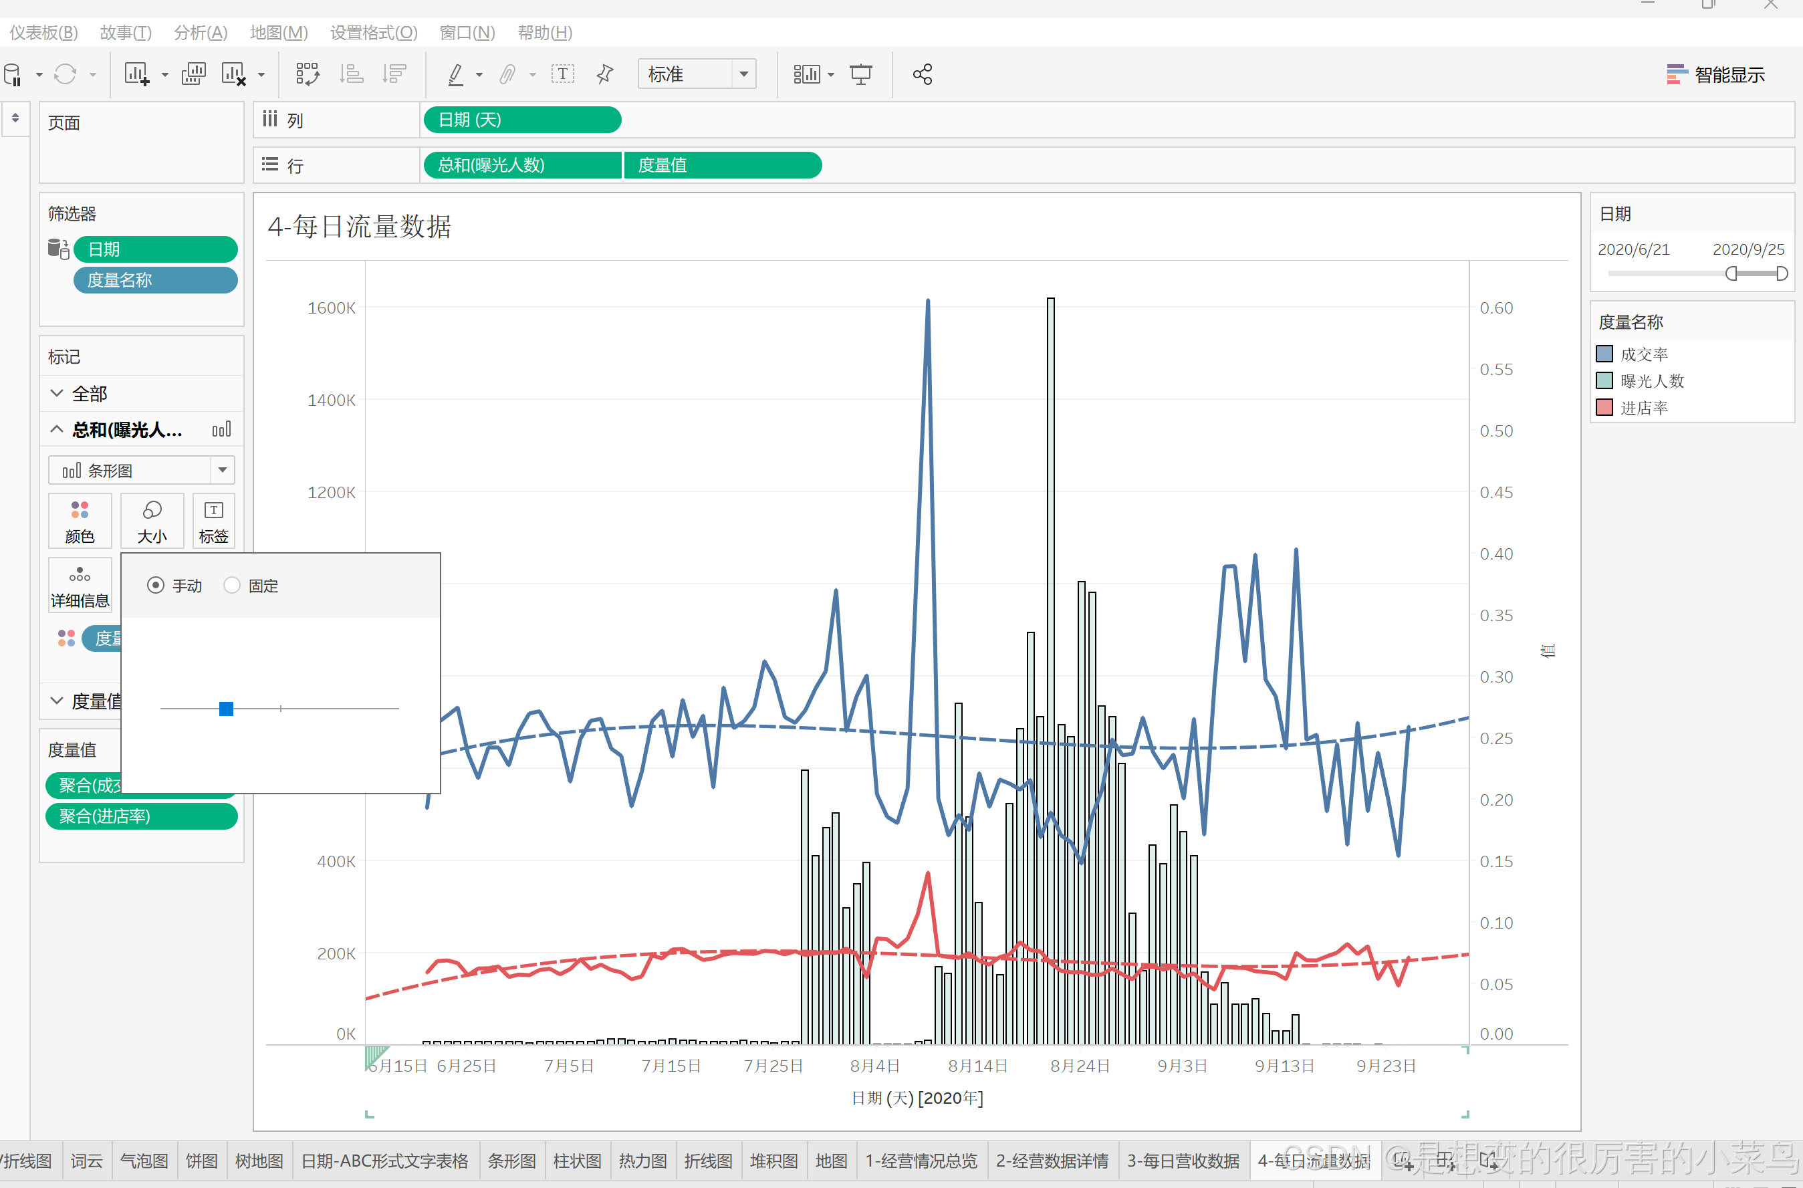The image size is (1803, 1188).
Task: Open the 条形图 mark type dropdown
Action: pyautogui.click(x=222, y=470)
